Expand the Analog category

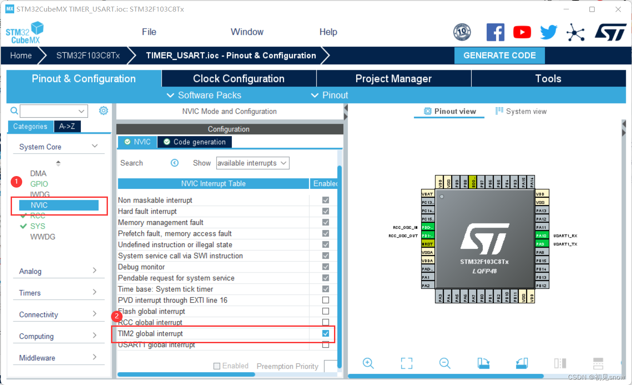point(95,271)
